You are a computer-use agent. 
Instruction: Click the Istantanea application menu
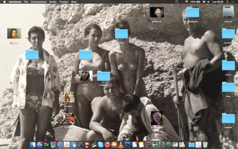pyautogui.click(x=15, y=2)
